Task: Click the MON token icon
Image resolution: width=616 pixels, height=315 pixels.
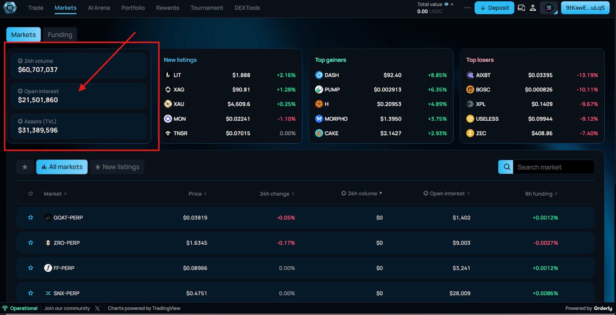Action: 168,119
